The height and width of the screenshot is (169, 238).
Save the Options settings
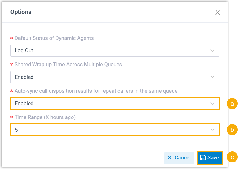210,158
